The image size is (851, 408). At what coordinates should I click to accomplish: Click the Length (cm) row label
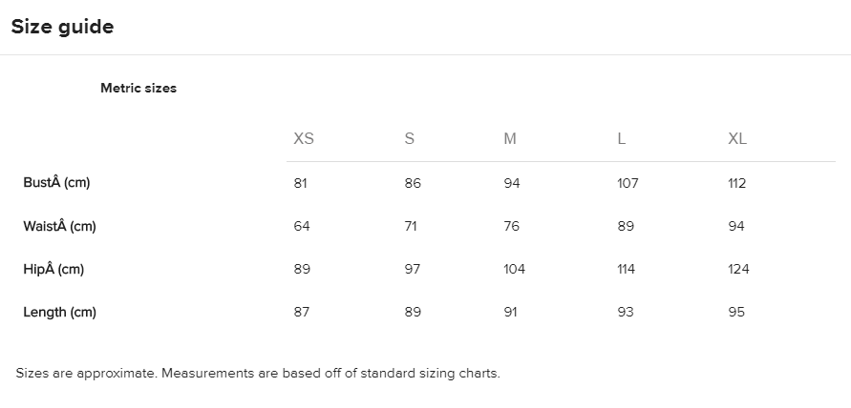(x=59, y=312)
